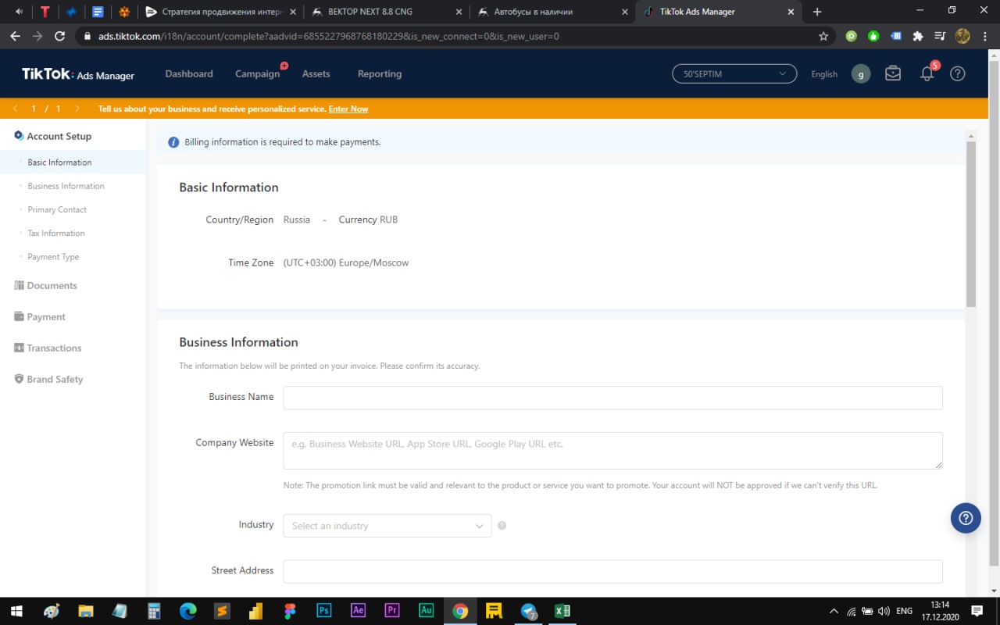The height and width of the screenshot is (625, 1000).
Task: Open the notifications bell icon
Action: coord(927,73)
